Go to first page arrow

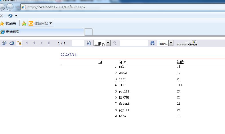pos(27,43)
